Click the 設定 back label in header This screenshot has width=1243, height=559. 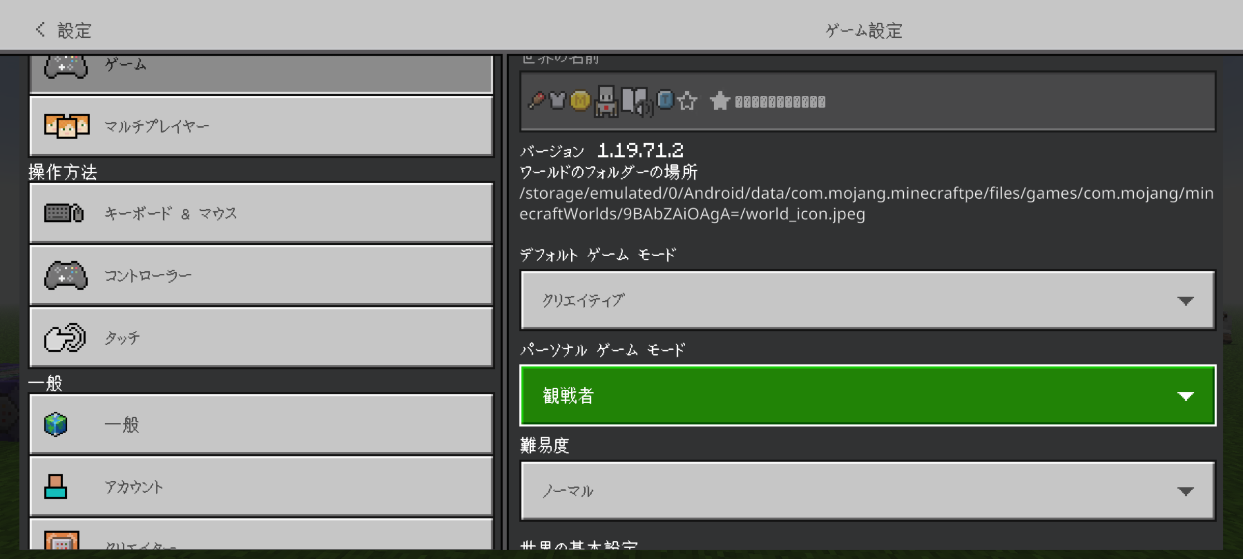pyautogui.click(x=75, y=31)
